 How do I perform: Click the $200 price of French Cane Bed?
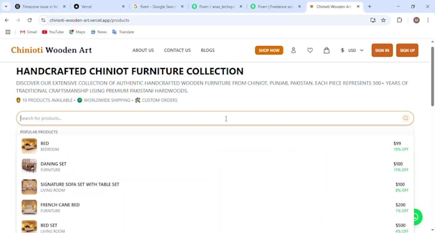point(400,205)
